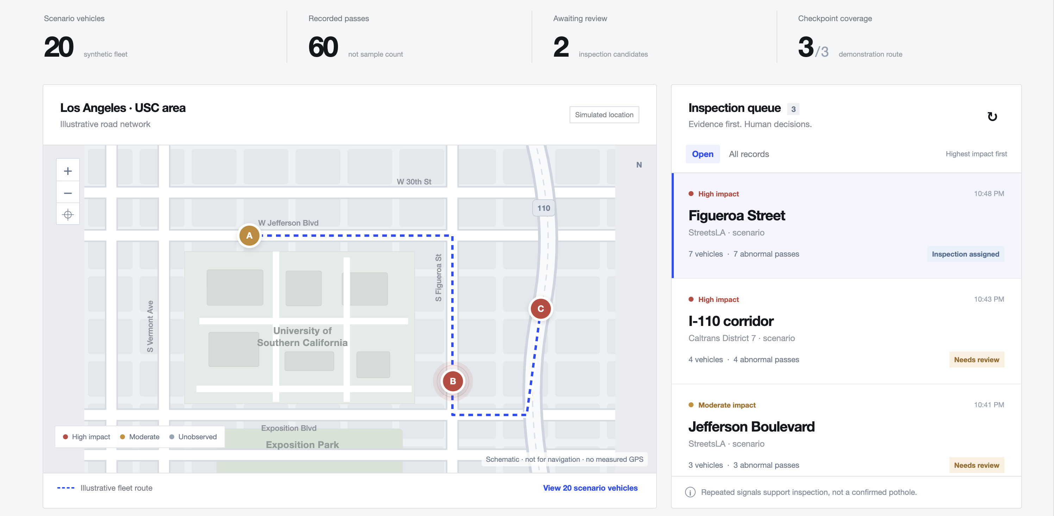The width and height of the screenshot is (1054, 516).
Task: Select checkpoint marker C on the I-110
Action: pyautogui.click(x=540, y=309)
